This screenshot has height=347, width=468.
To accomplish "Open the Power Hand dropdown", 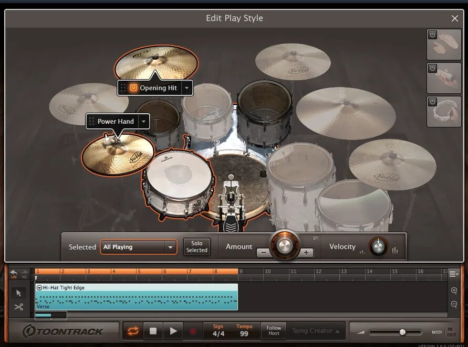I will [x=143, y=121].
